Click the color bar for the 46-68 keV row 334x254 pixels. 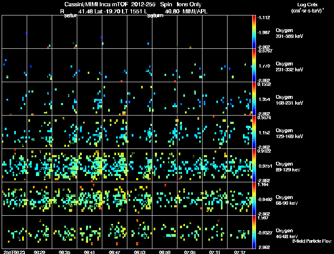[254, 232]
